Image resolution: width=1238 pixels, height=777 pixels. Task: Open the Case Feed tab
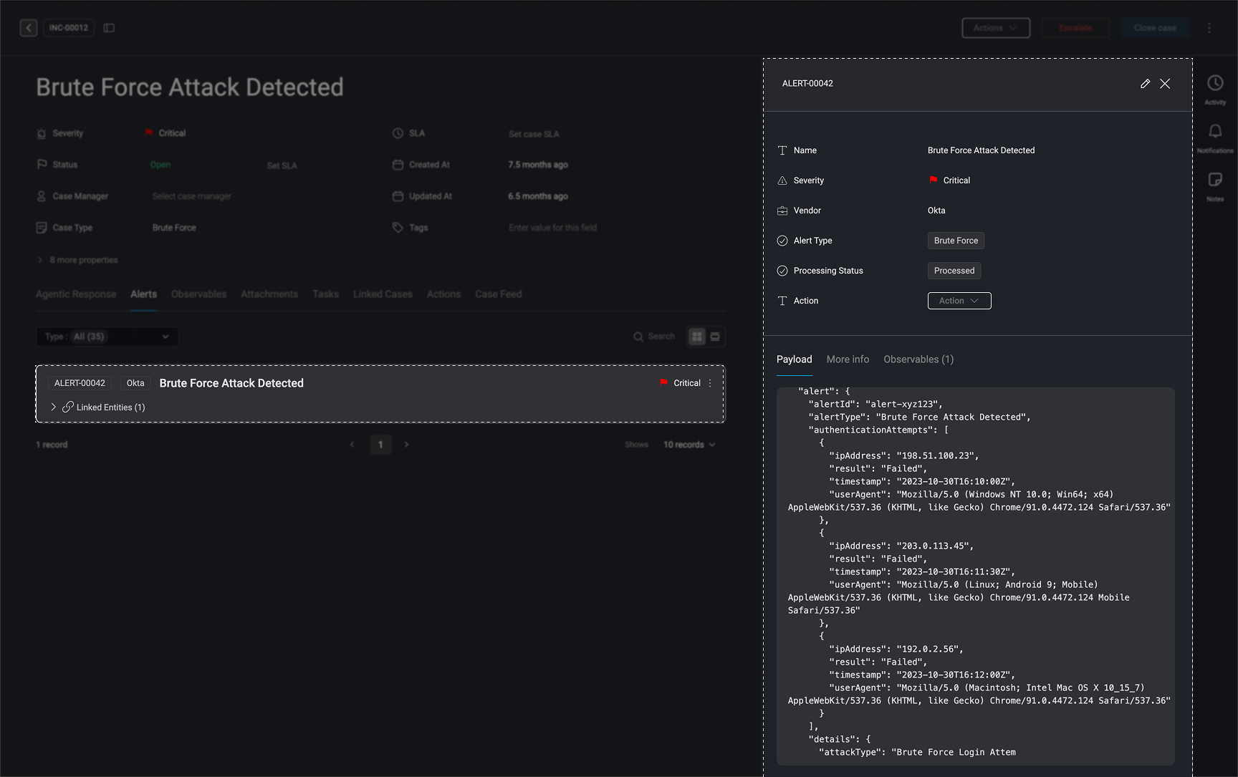(499, 294)
